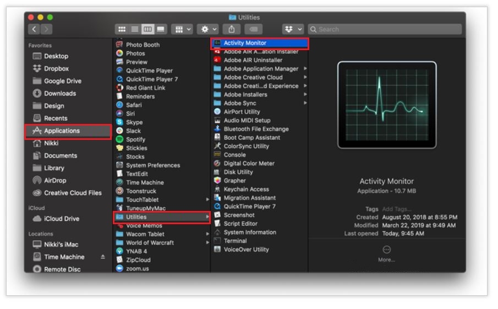Expand the TouchTablet folder arrow
This screenshot has width=498, height=309.
click(207, 199)
